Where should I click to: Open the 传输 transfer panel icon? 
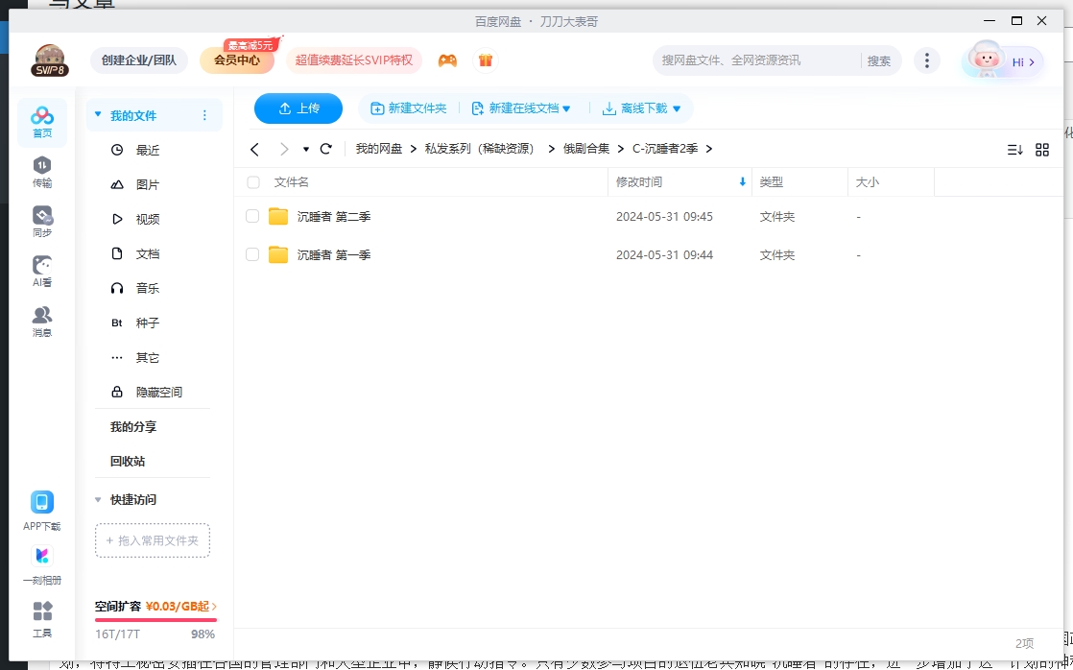pyautogui.click(x=41, y=171)
